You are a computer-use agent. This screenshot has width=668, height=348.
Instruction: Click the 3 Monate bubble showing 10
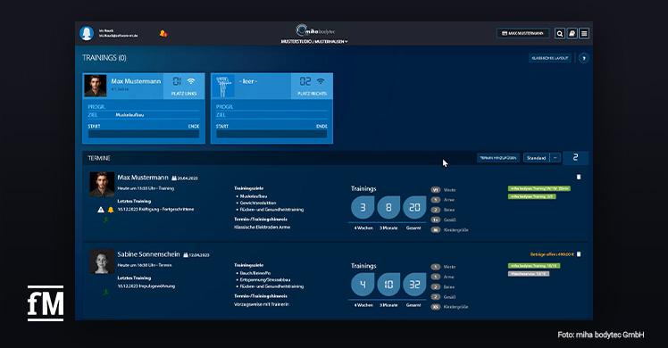388,284
